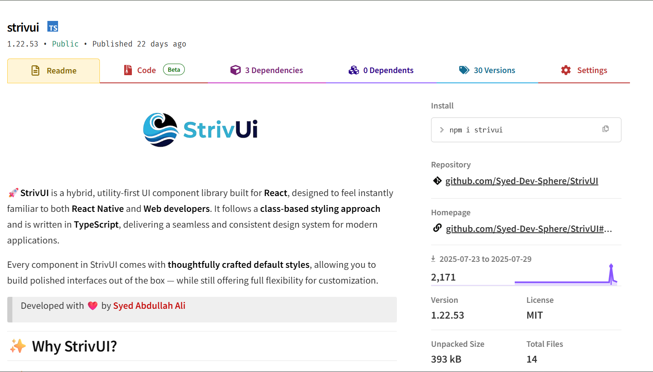Select the Settings tab label

click(x=592, y=70)
